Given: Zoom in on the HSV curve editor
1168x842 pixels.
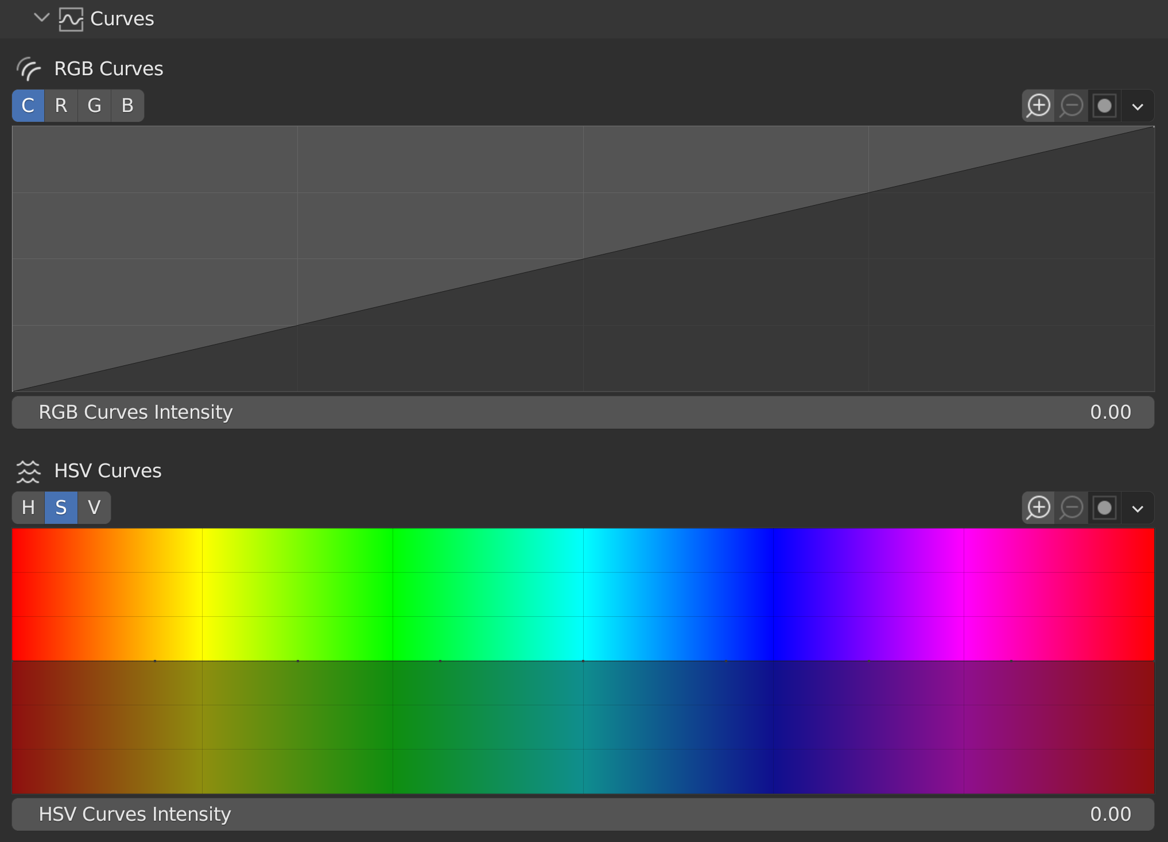Looking at the screenshot, I should pyautogui.click(x=1038, y=508).
